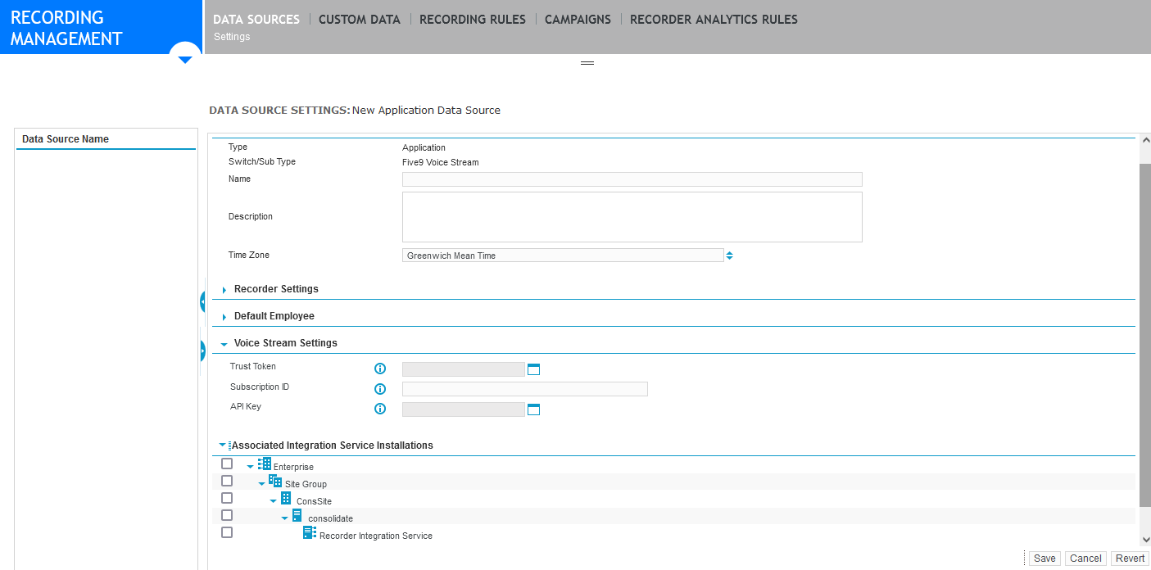
Task: Expand the Recorder Settings section
Action: [x=223, y=288]
